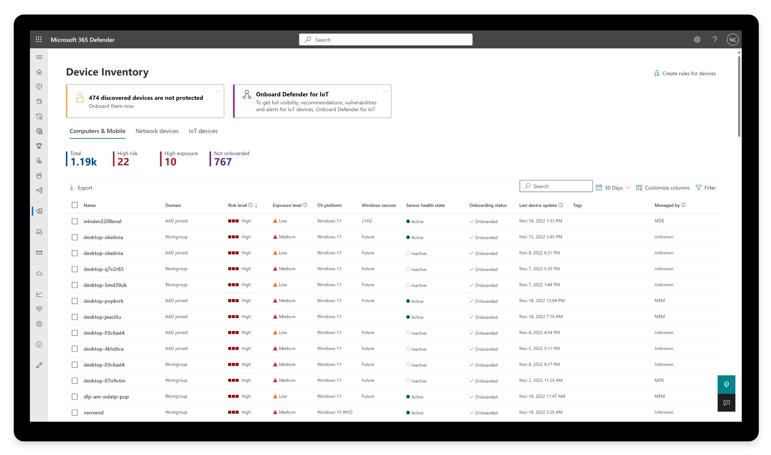Open the settings gear in top bar
771x455 pixels.
tap(697, 40)
